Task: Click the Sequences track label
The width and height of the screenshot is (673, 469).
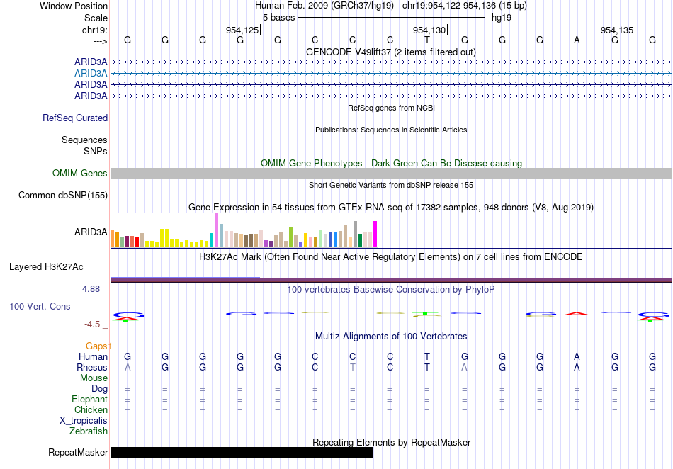Action: pyautogui.click(x=84, y=140)
